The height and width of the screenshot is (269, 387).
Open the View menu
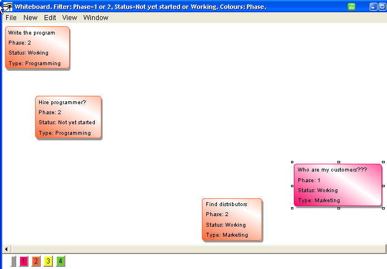click(70, 18)
